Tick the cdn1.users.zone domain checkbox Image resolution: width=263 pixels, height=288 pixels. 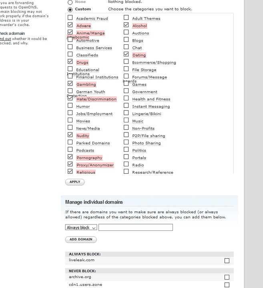227,285
